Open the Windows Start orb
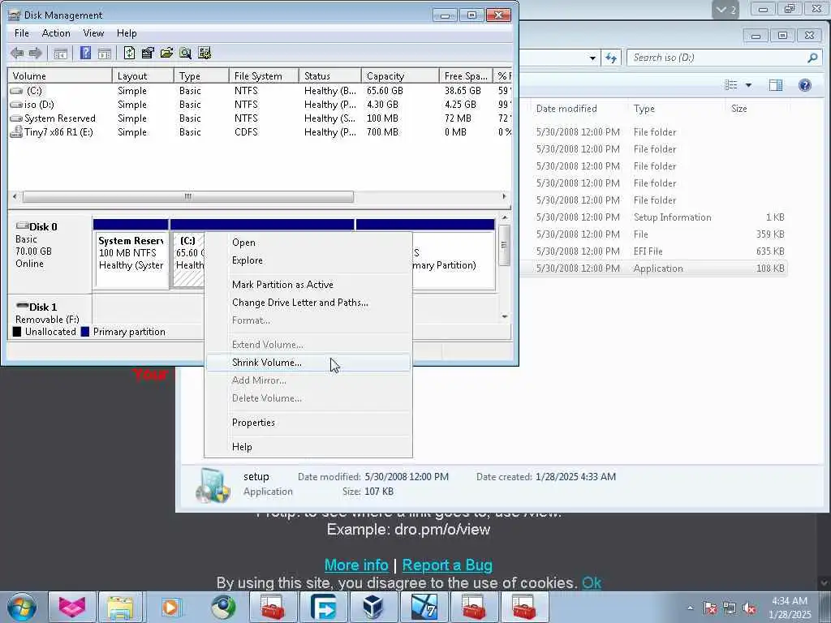The width and height of the screenshot is (831, 623). (22, 607)
